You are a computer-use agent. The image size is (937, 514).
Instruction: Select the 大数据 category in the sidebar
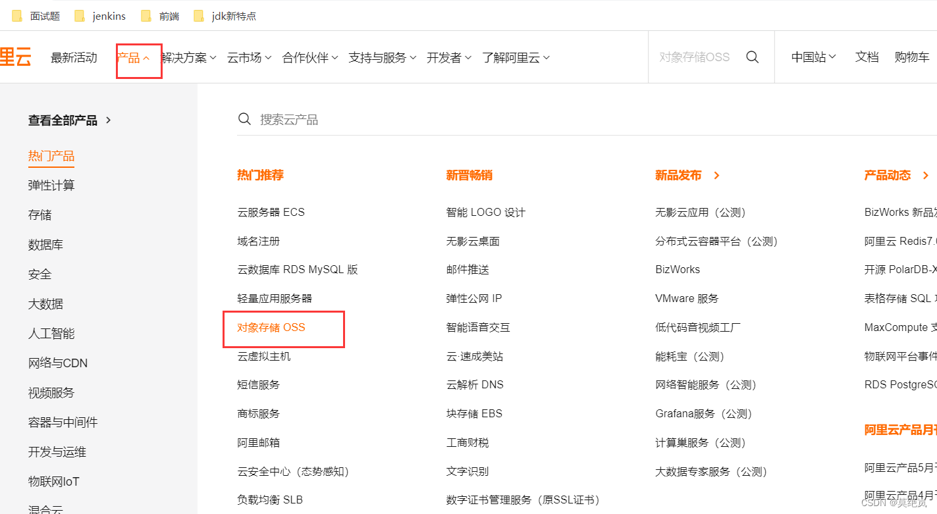tap(45, 304)
